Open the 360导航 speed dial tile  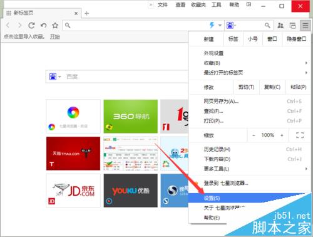[131, 117]
